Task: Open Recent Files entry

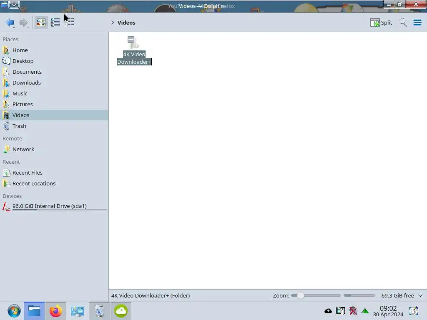Action: click(54, 173)
